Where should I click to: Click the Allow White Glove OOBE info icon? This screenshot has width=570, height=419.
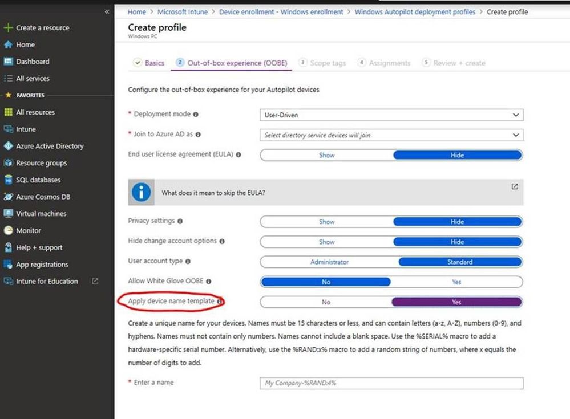tap(209, 281)
